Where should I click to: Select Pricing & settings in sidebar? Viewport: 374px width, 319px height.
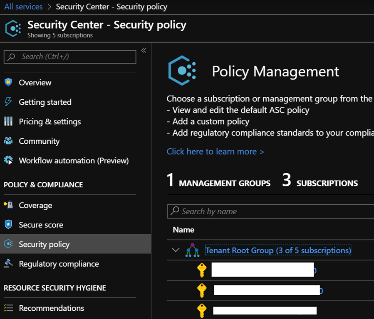[x=50, y=121]
